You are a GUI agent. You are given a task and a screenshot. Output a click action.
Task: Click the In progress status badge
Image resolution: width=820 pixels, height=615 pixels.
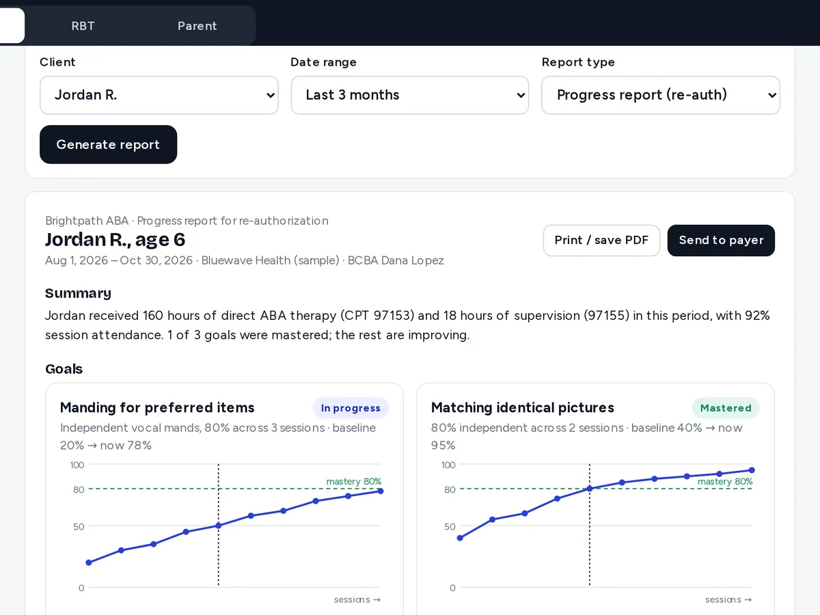point(351,408)
